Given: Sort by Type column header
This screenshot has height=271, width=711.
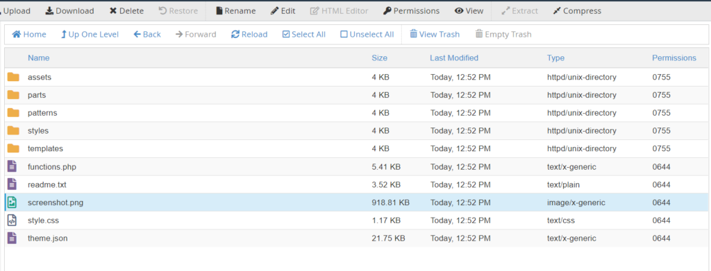Looking at the screenshot, I should click(555, 58).
